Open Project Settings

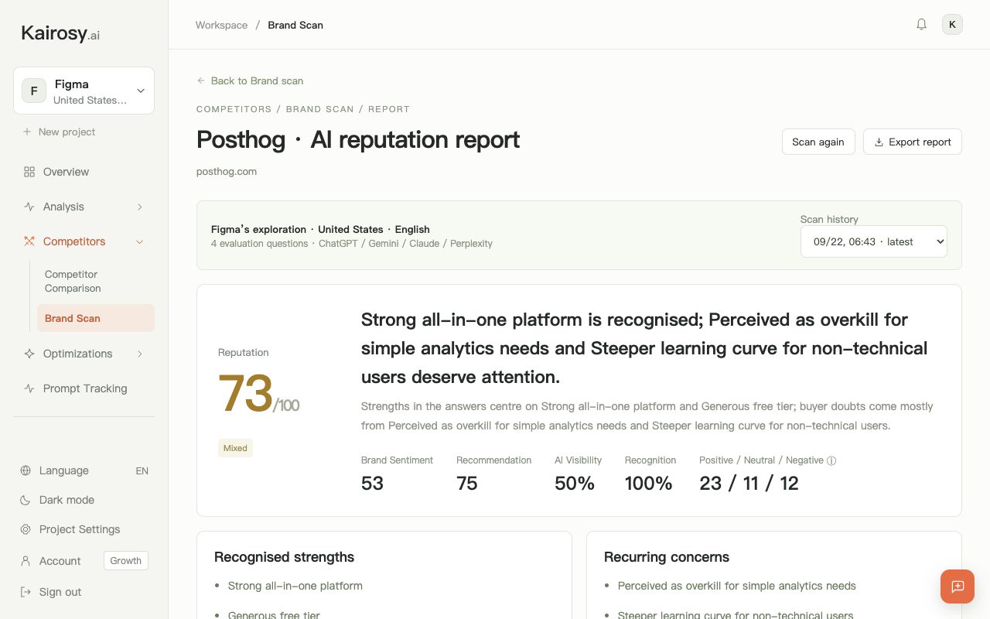click(x=84, y=529)
